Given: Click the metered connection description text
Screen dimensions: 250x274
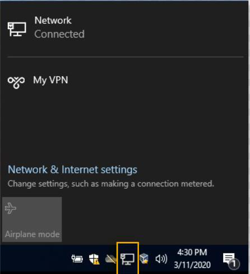Looking at the screenshot, I should 111,184.
